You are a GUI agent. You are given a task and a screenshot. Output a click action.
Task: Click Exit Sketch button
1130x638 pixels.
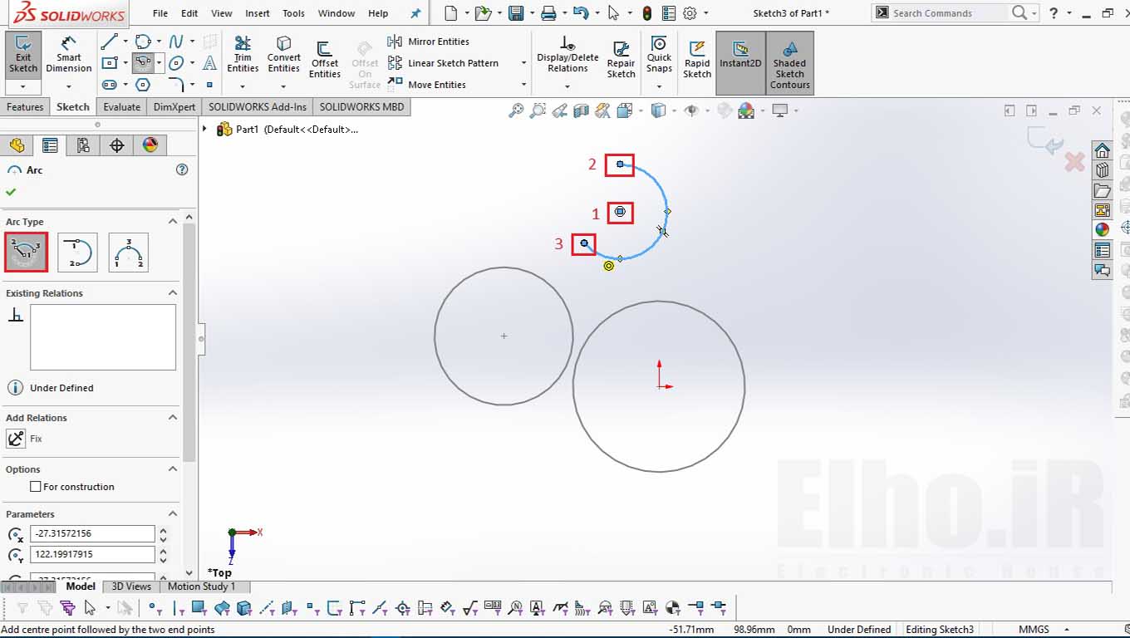23,55
